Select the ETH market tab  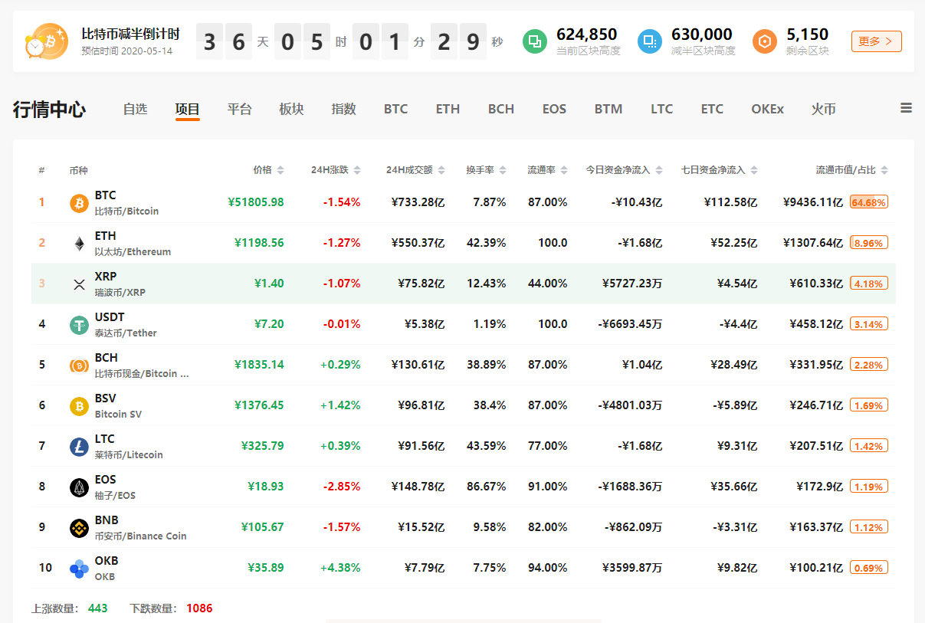(x=448, y=109)
